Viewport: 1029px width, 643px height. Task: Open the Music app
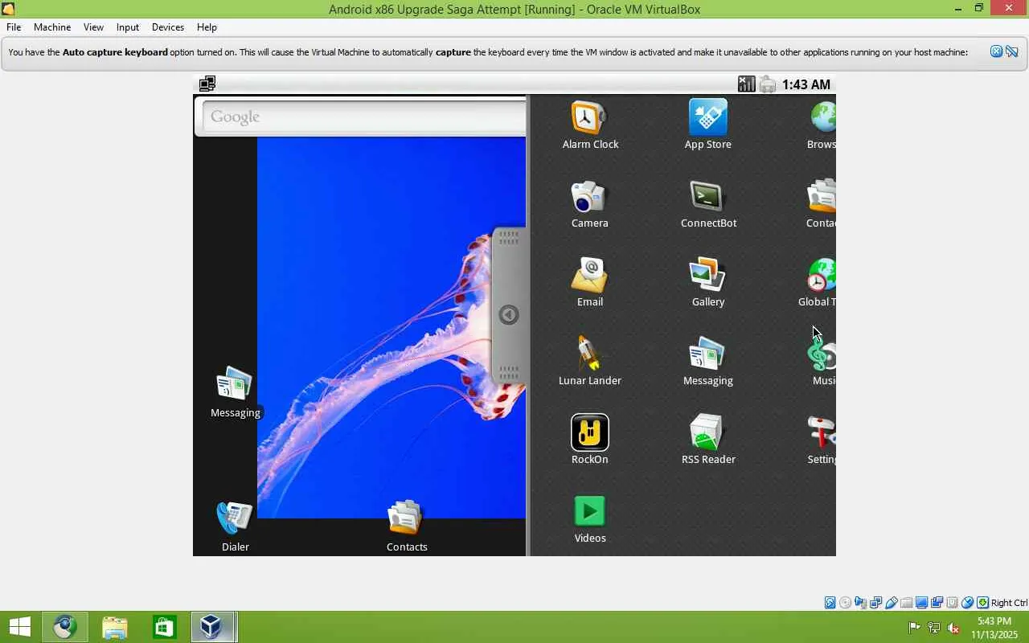[822, 362]
